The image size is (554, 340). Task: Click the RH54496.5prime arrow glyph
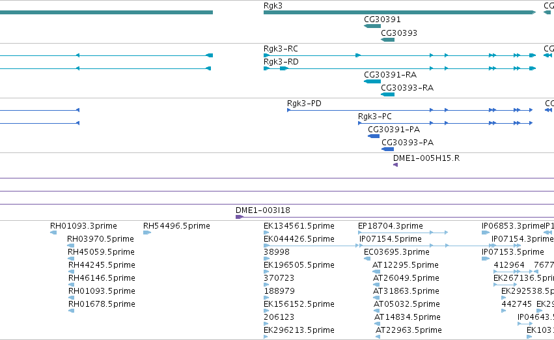(x=147, y=233)
